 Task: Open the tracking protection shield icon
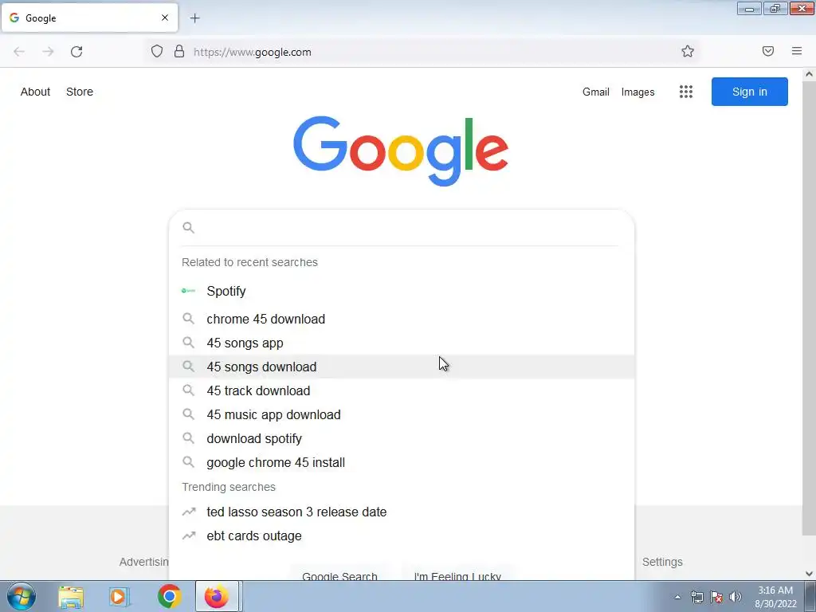[157, 52]
